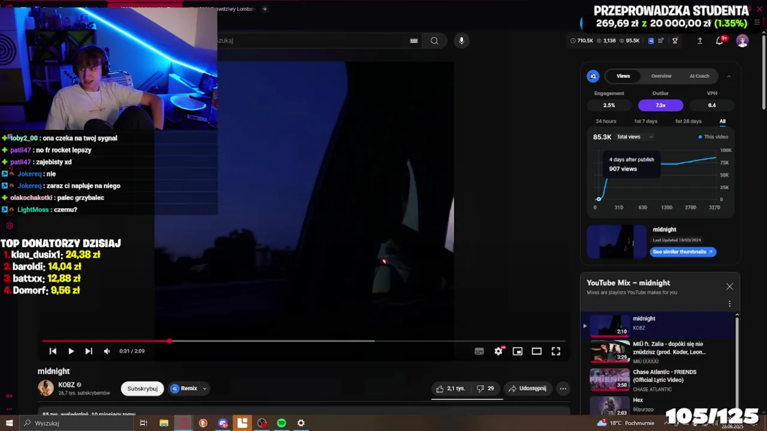Open the YouTube Mix three-dot menu

tap(729, 303)
